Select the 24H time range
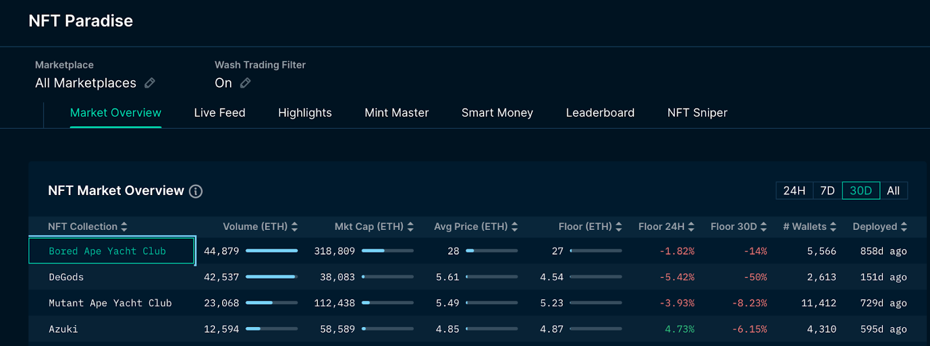This screenshot has width=930, height=346. pos(794,190)
